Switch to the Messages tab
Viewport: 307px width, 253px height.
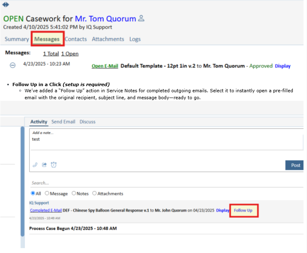pyautogui.click(x=47, y=39)
